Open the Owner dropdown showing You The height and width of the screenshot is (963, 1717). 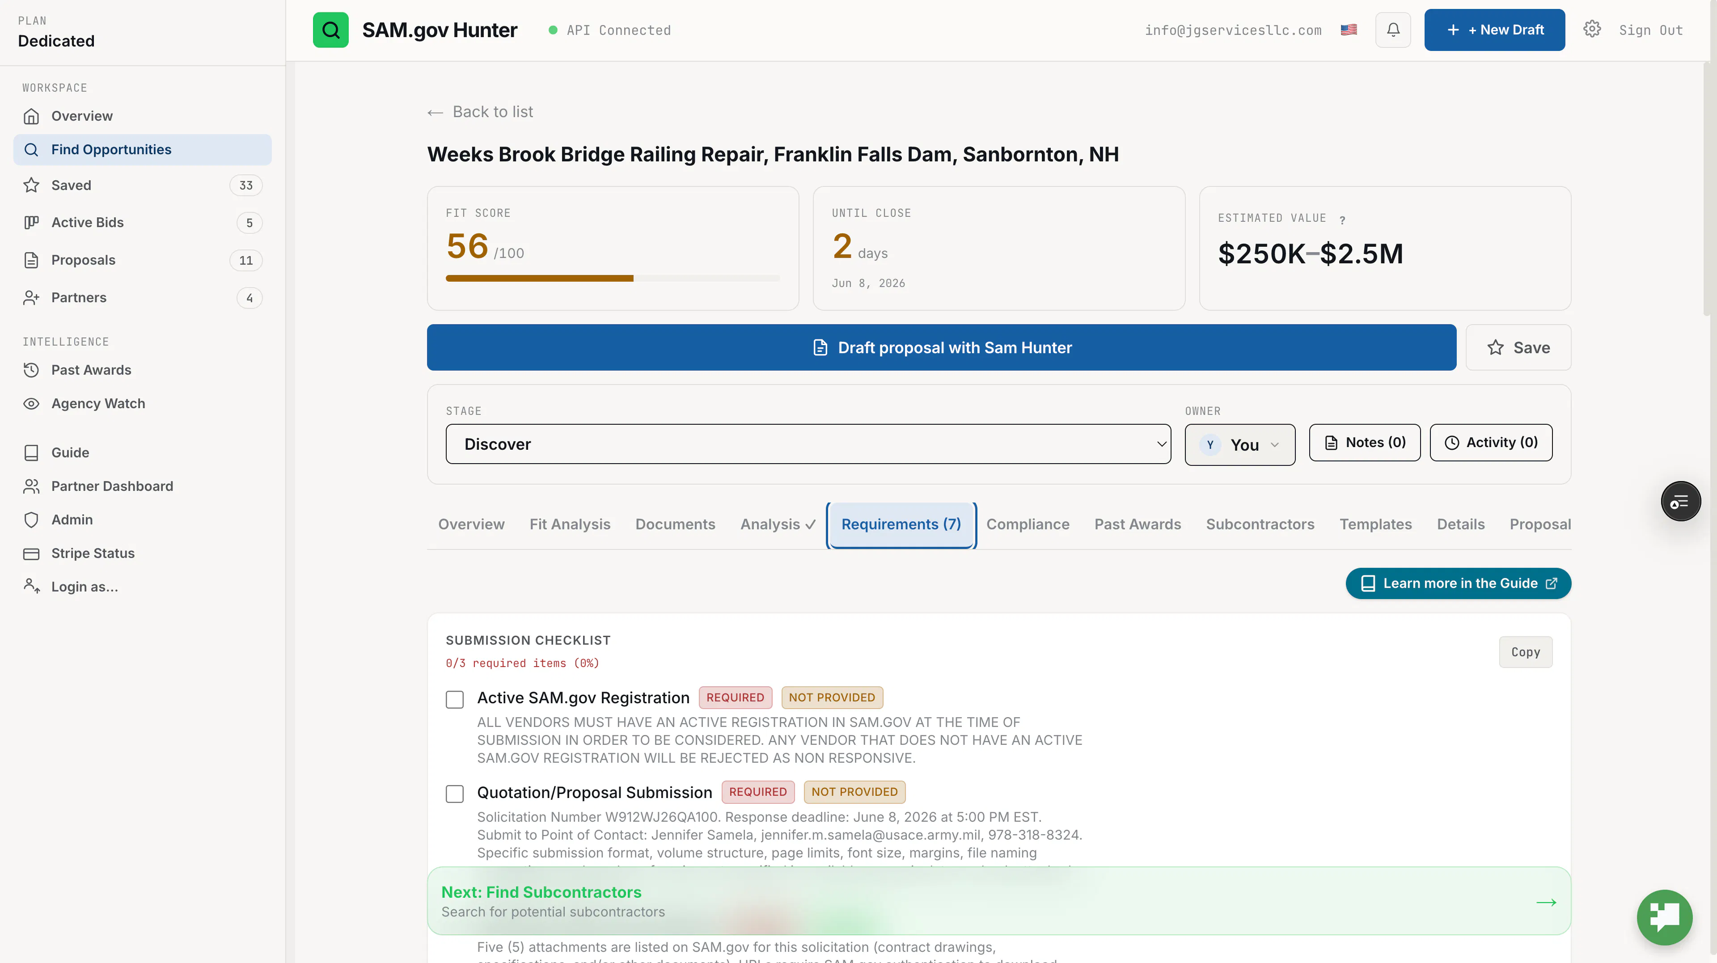tap(1240, 444)
